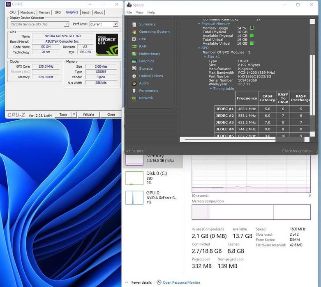Click the Graphics tab in CPU-Z
Viewport: 321px width, 287px height.
pos(72,12)
